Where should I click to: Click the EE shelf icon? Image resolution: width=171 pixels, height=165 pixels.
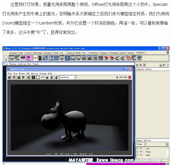click(12, 58)
